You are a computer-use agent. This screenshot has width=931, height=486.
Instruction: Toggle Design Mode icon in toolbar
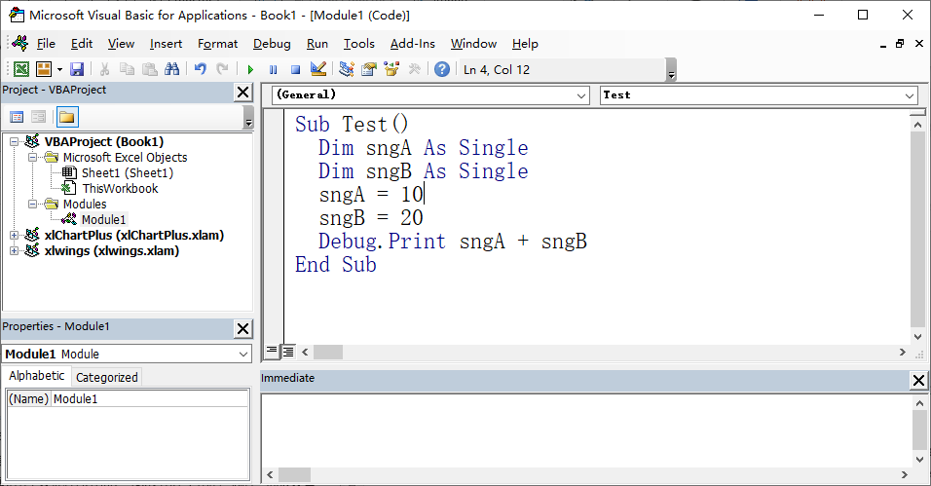point(317,69)
